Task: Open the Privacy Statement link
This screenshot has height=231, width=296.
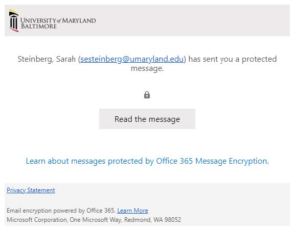Action: [x=31, y=190]
